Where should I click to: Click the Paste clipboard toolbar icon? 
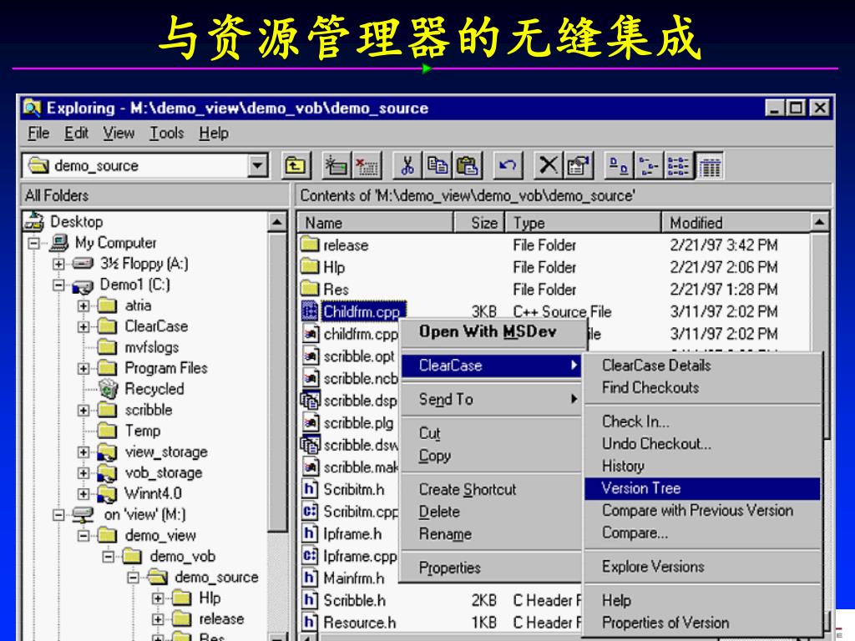468,165
